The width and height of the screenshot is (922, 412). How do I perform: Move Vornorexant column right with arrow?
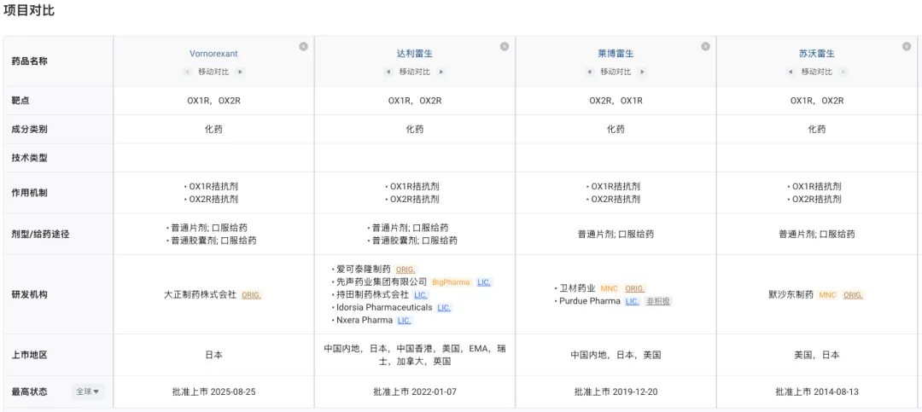point(241,73)
